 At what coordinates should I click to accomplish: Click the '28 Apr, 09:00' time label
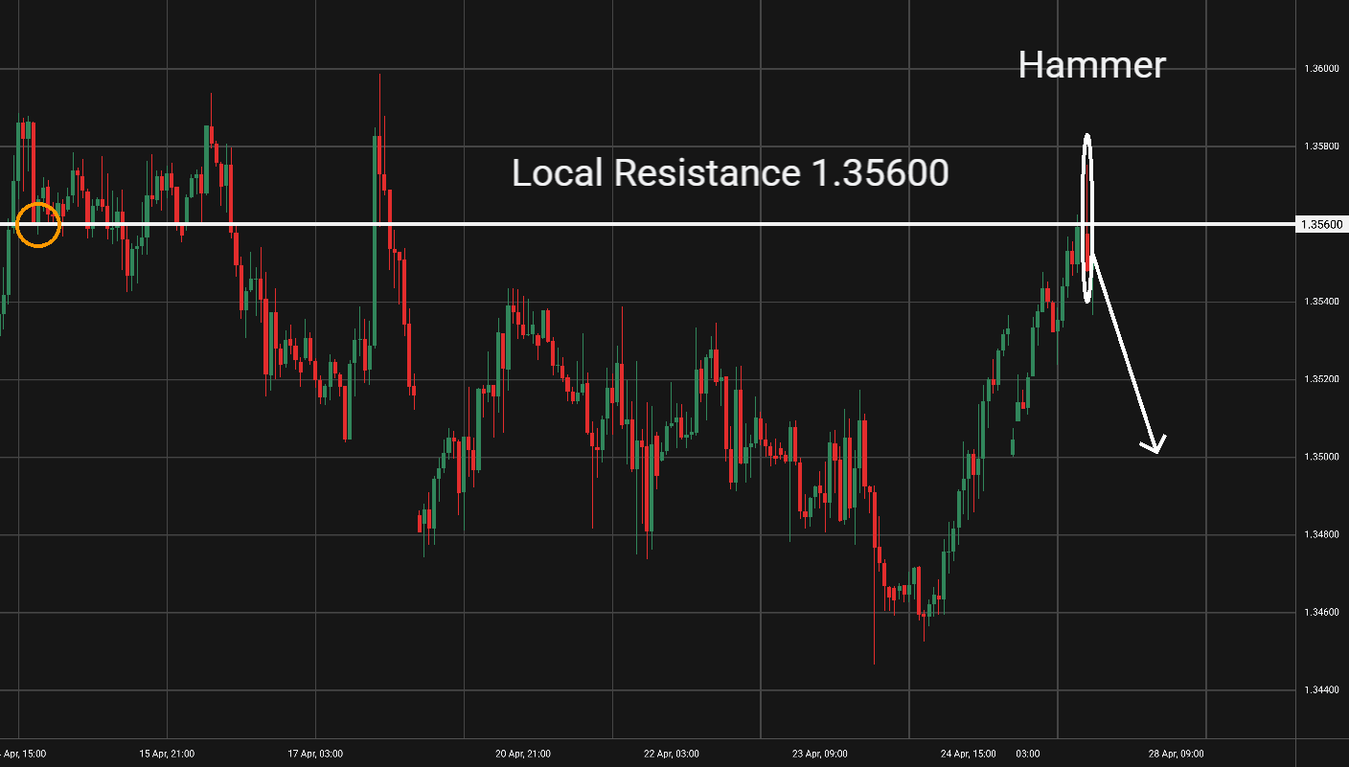(1176, 754)
